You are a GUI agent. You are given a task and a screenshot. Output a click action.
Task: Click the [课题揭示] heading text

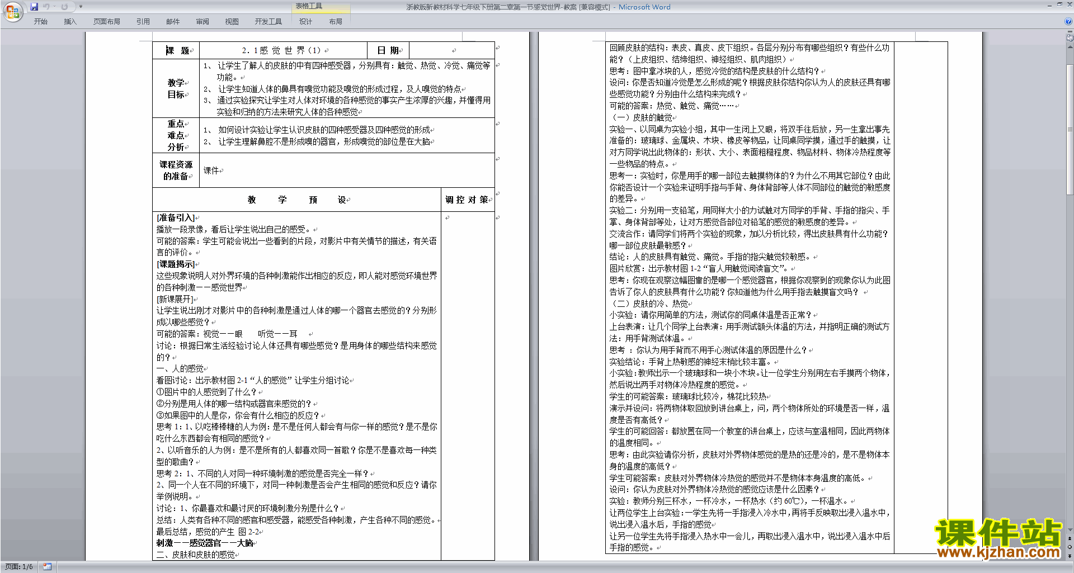click(x=176, y=264)
